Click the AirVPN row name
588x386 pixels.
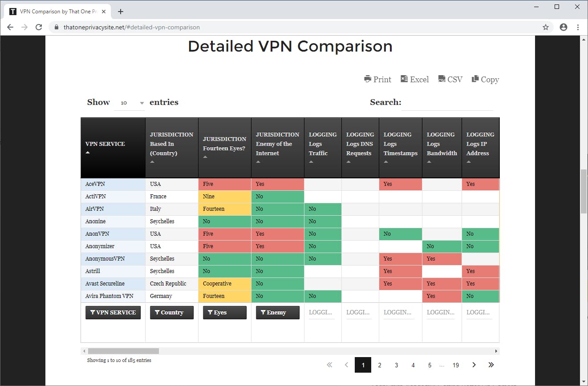(x=95, y=209)
